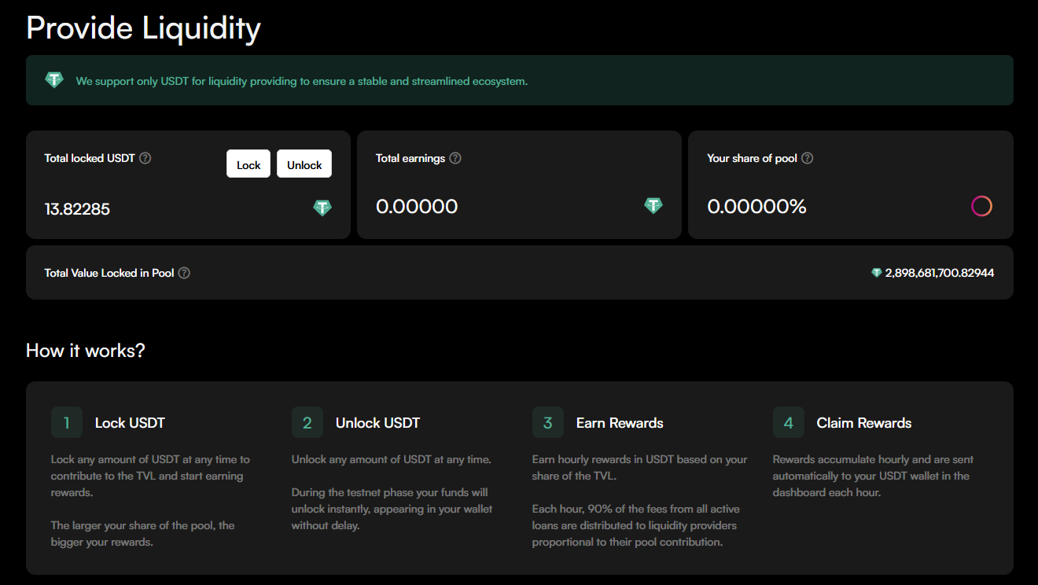
Task: Click the 13.82285 locked USDT amount
Action: pos(77,209)
